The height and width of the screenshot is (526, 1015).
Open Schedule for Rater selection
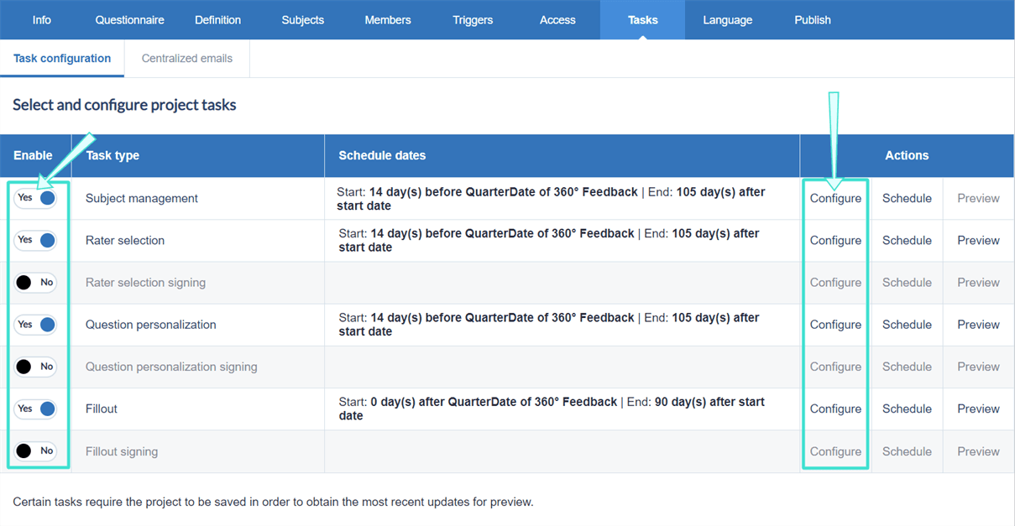(x=907, y=240)
